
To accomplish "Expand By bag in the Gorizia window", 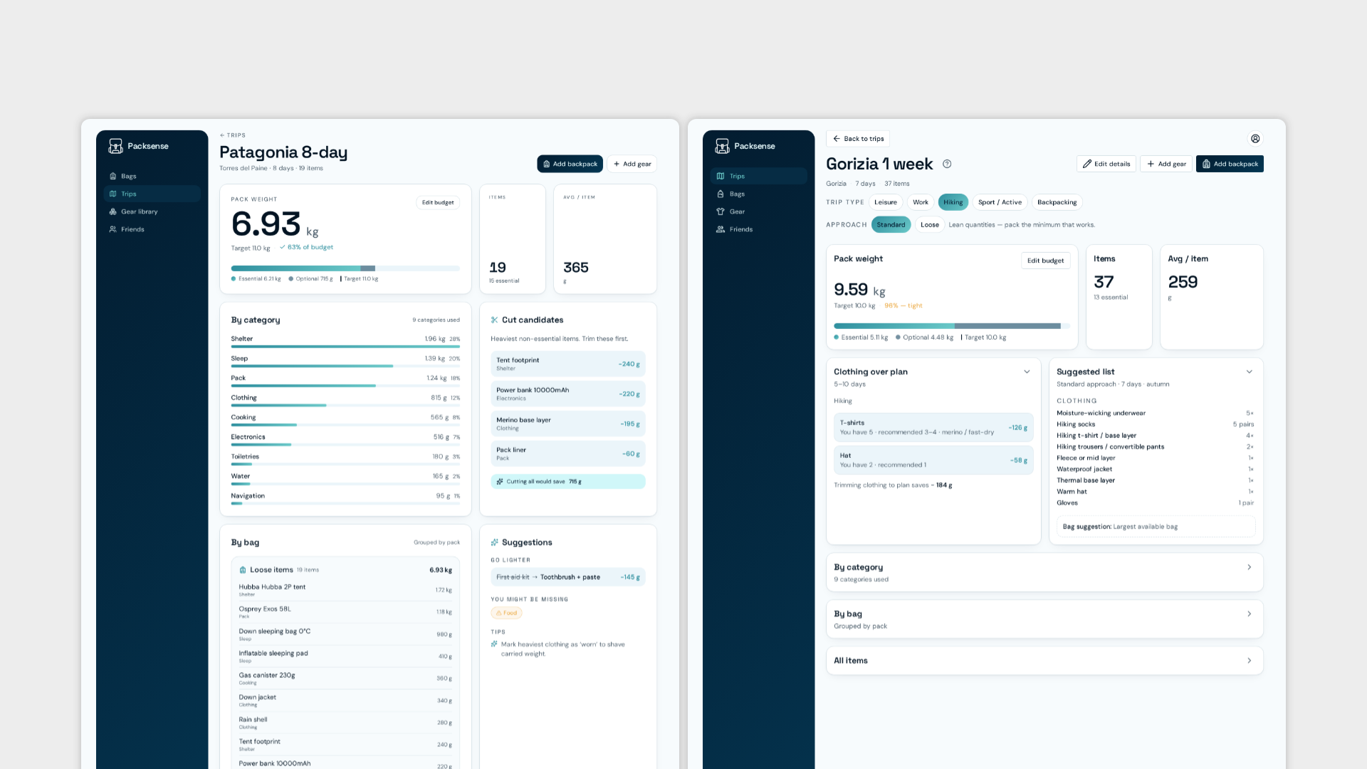I will [1044, 619].
